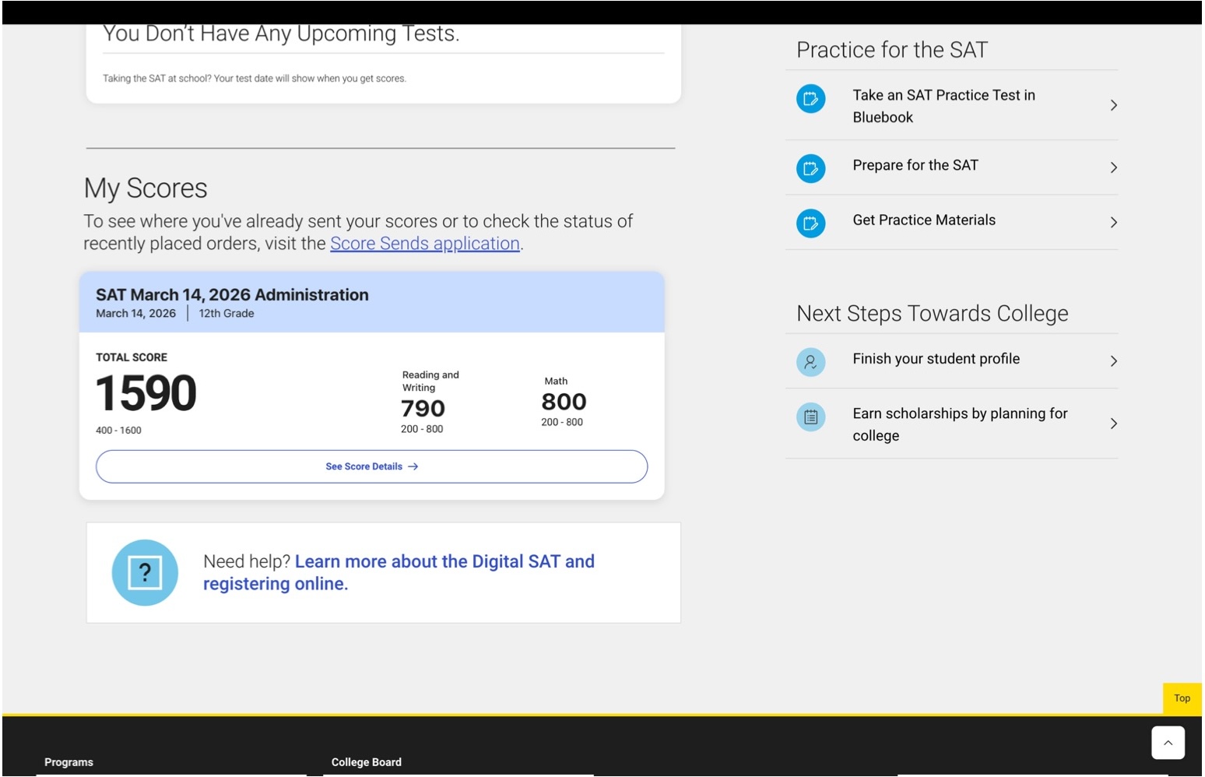
Task: Click the Prepare for the SAT icon
Action: 810,167
